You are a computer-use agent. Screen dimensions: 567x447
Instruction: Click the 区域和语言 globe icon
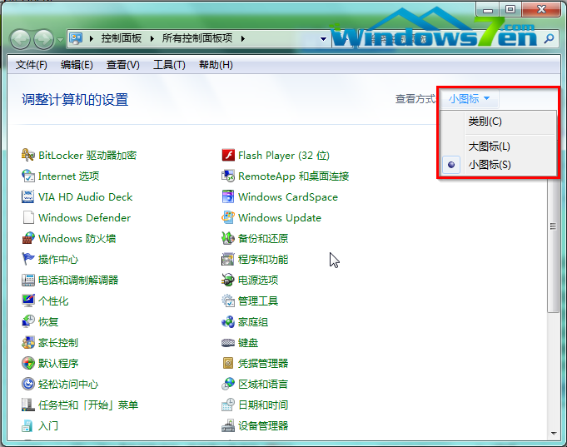[x=228, y=384]
